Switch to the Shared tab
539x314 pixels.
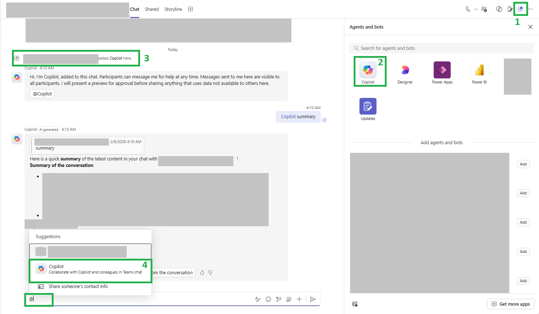(x=152, y=9)
